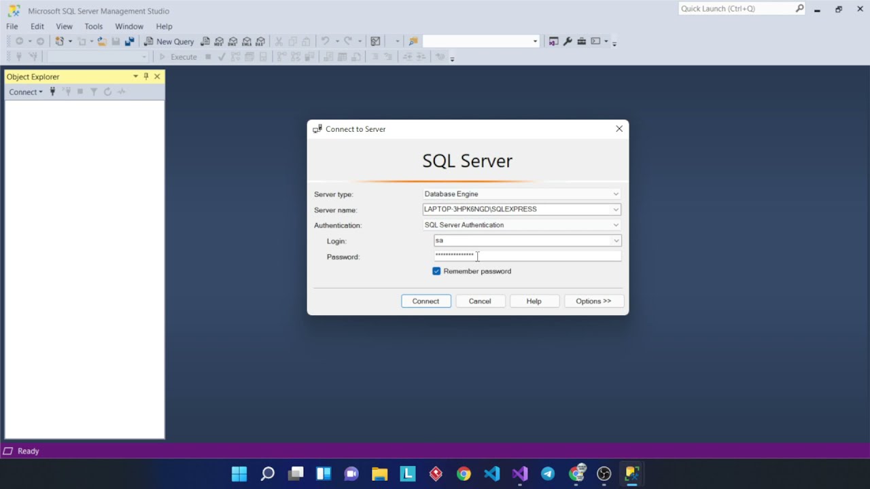Click the Analysis Services XMLA Query icon

(246, 41)
